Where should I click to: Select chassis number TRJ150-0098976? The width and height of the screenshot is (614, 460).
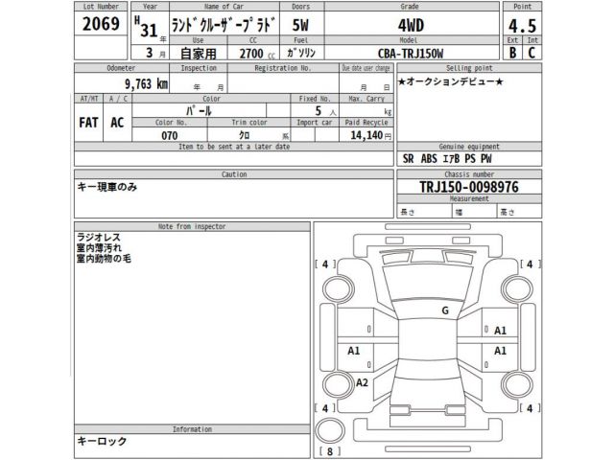[x=469, y=187]
